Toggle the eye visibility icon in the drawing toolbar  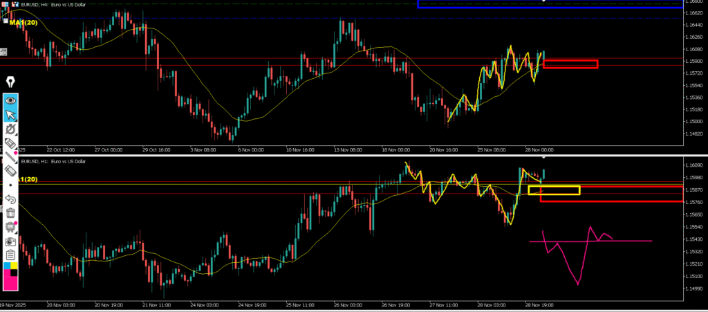(x=10, y=100)
